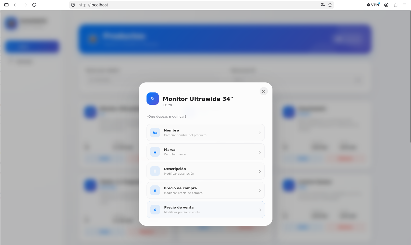Click the "¿Qué deseas modificar?" prompt text
This screenshot has width=411, height=245.
click(x=167, y=117)
